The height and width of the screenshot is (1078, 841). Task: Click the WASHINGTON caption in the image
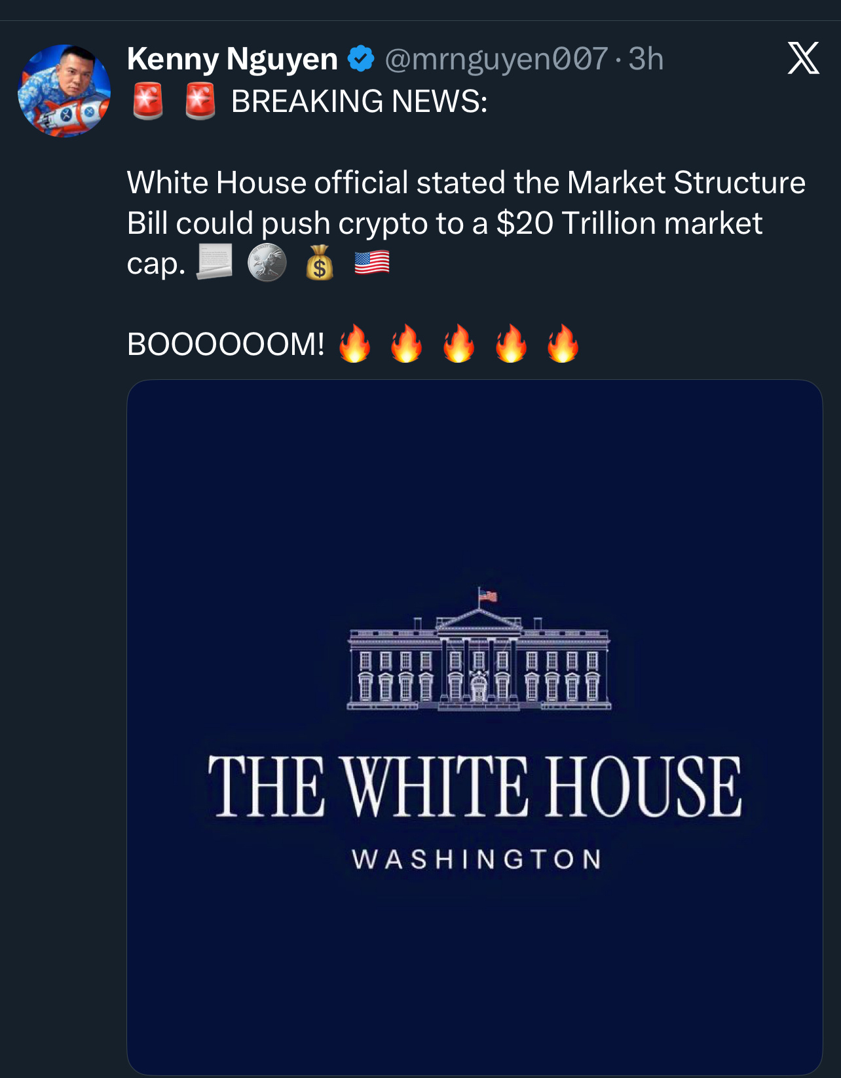point(476,859)
